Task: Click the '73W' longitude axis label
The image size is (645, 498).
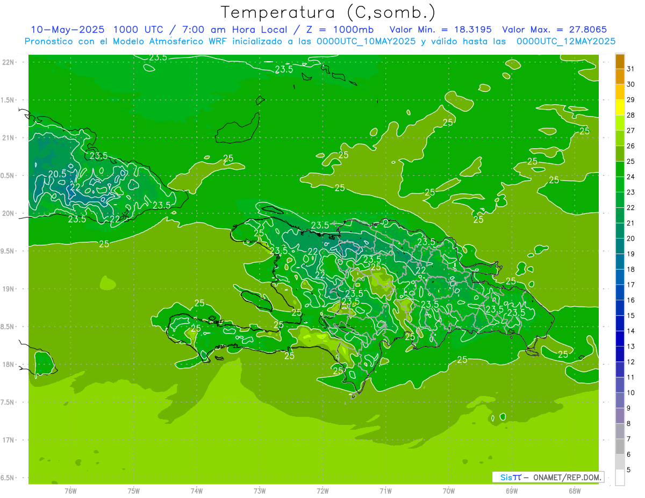Action: (x=260, y=490)
